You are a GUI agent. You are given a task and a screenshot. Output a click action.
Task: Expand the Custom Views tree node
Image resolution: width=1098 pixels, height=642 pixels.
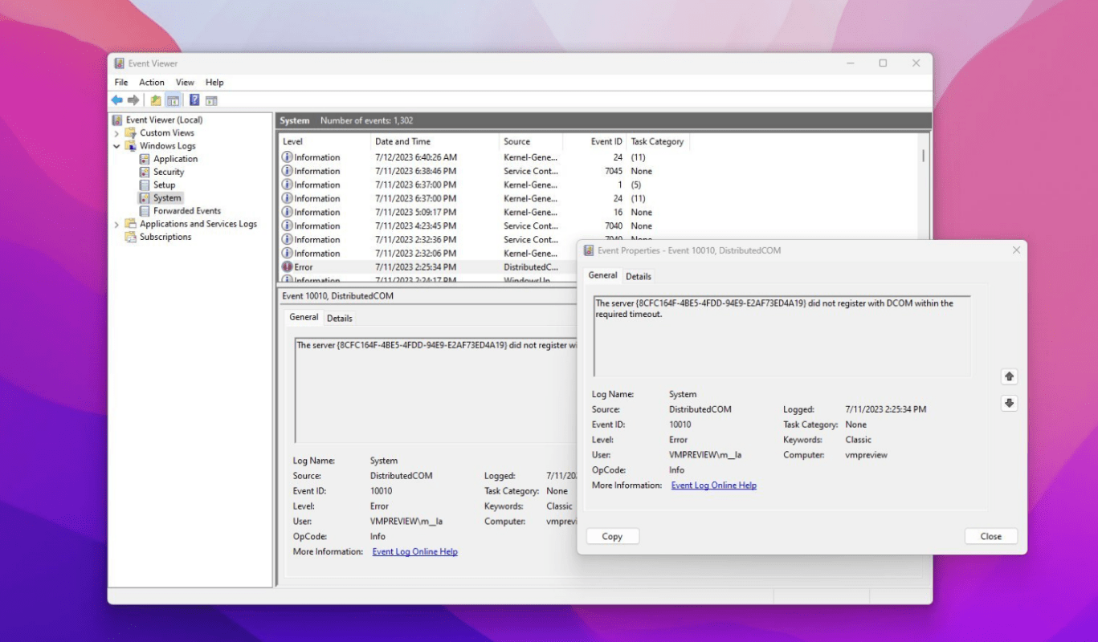click(x=117, y=133)
